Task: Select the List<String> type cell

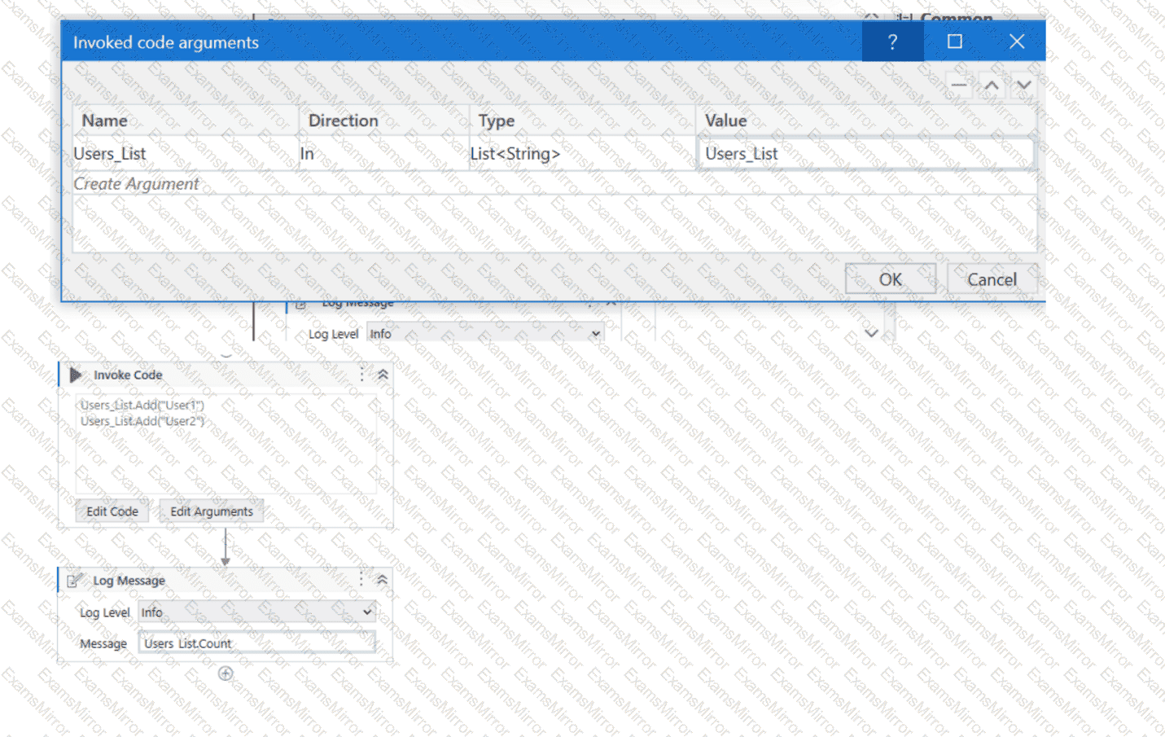Action: coord(581,154)
